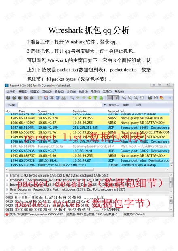Edit display filters toolbar icon
The height and width of the screenshot is (251, 178).
pos(156,98)
